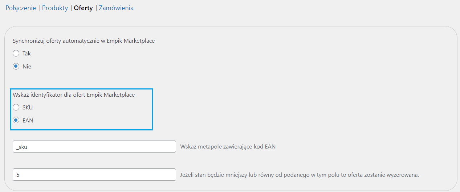Screen dimensions: 460x192
Task: Focus the EAN metafield input containing "_sku"
Action: 94,147
